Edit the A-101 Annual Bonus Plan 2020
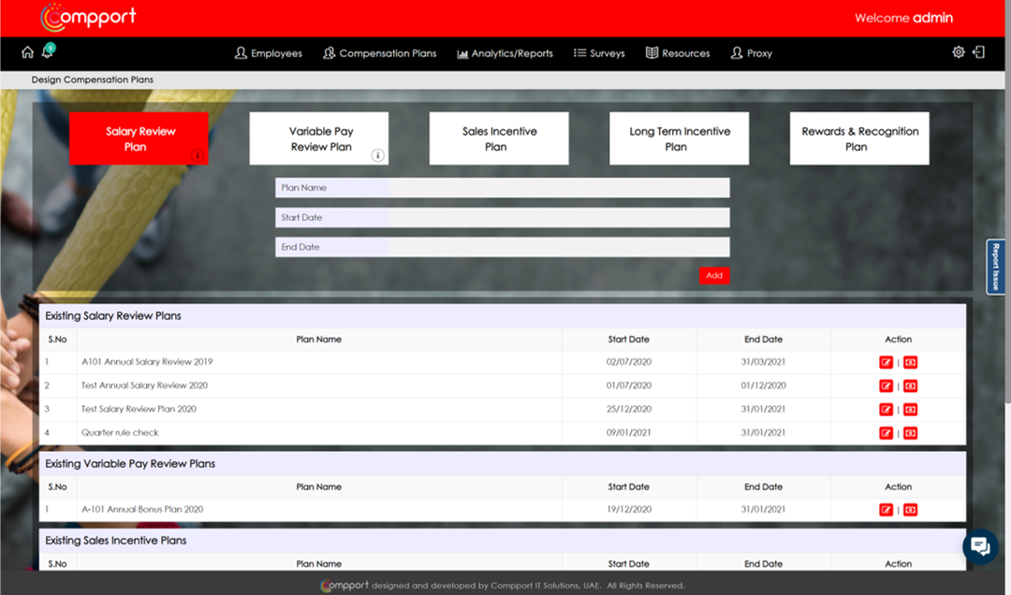The image size is (1011, 595). 886,510
